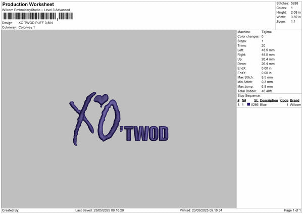303x214 pixels.
Task: Click the 'Created By:' footer label
Action: 11,210
